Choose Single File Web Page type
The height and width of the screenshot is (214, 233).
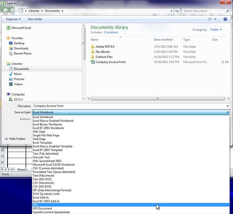pyautogui.click(x=131, y=135)
